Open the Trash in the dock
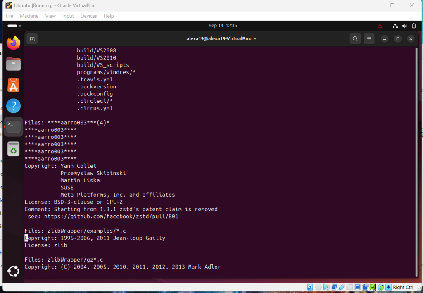This screenshot has width=423, height=293. [13, 149]
